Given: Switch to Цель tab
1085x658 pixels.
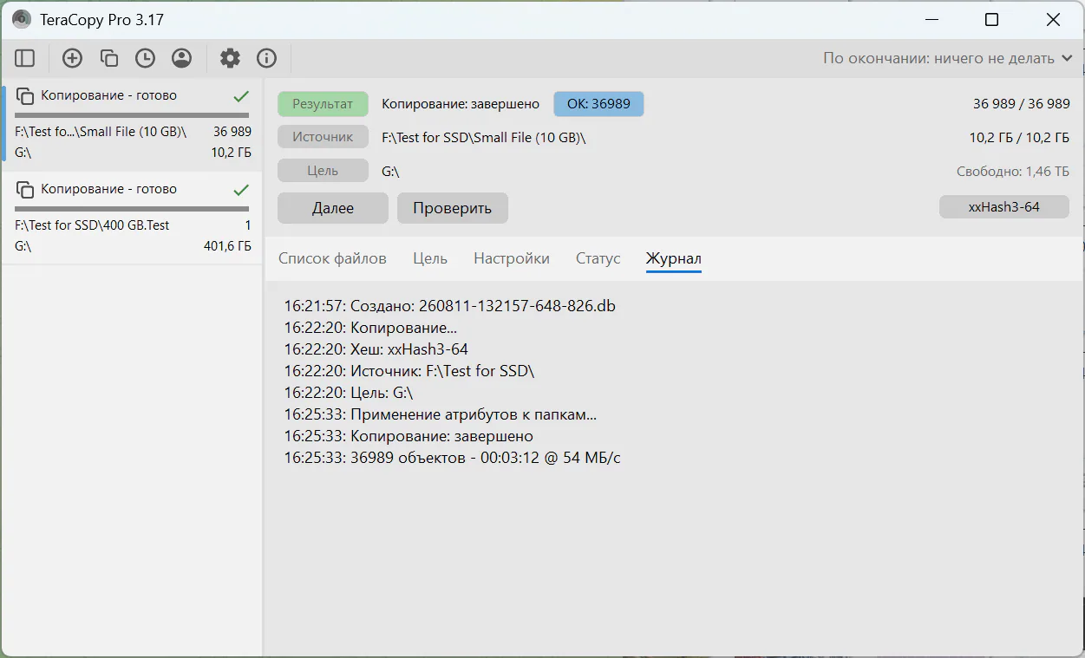Looking at the screenshot, I should (430, 258).
